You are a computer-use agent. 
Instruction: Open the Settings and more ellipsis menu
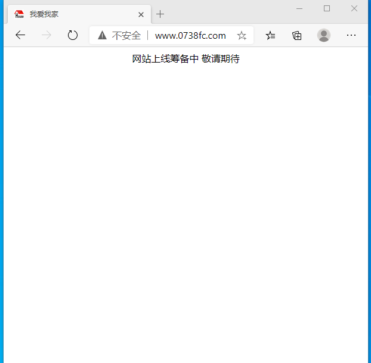click(x=351, y=36)
